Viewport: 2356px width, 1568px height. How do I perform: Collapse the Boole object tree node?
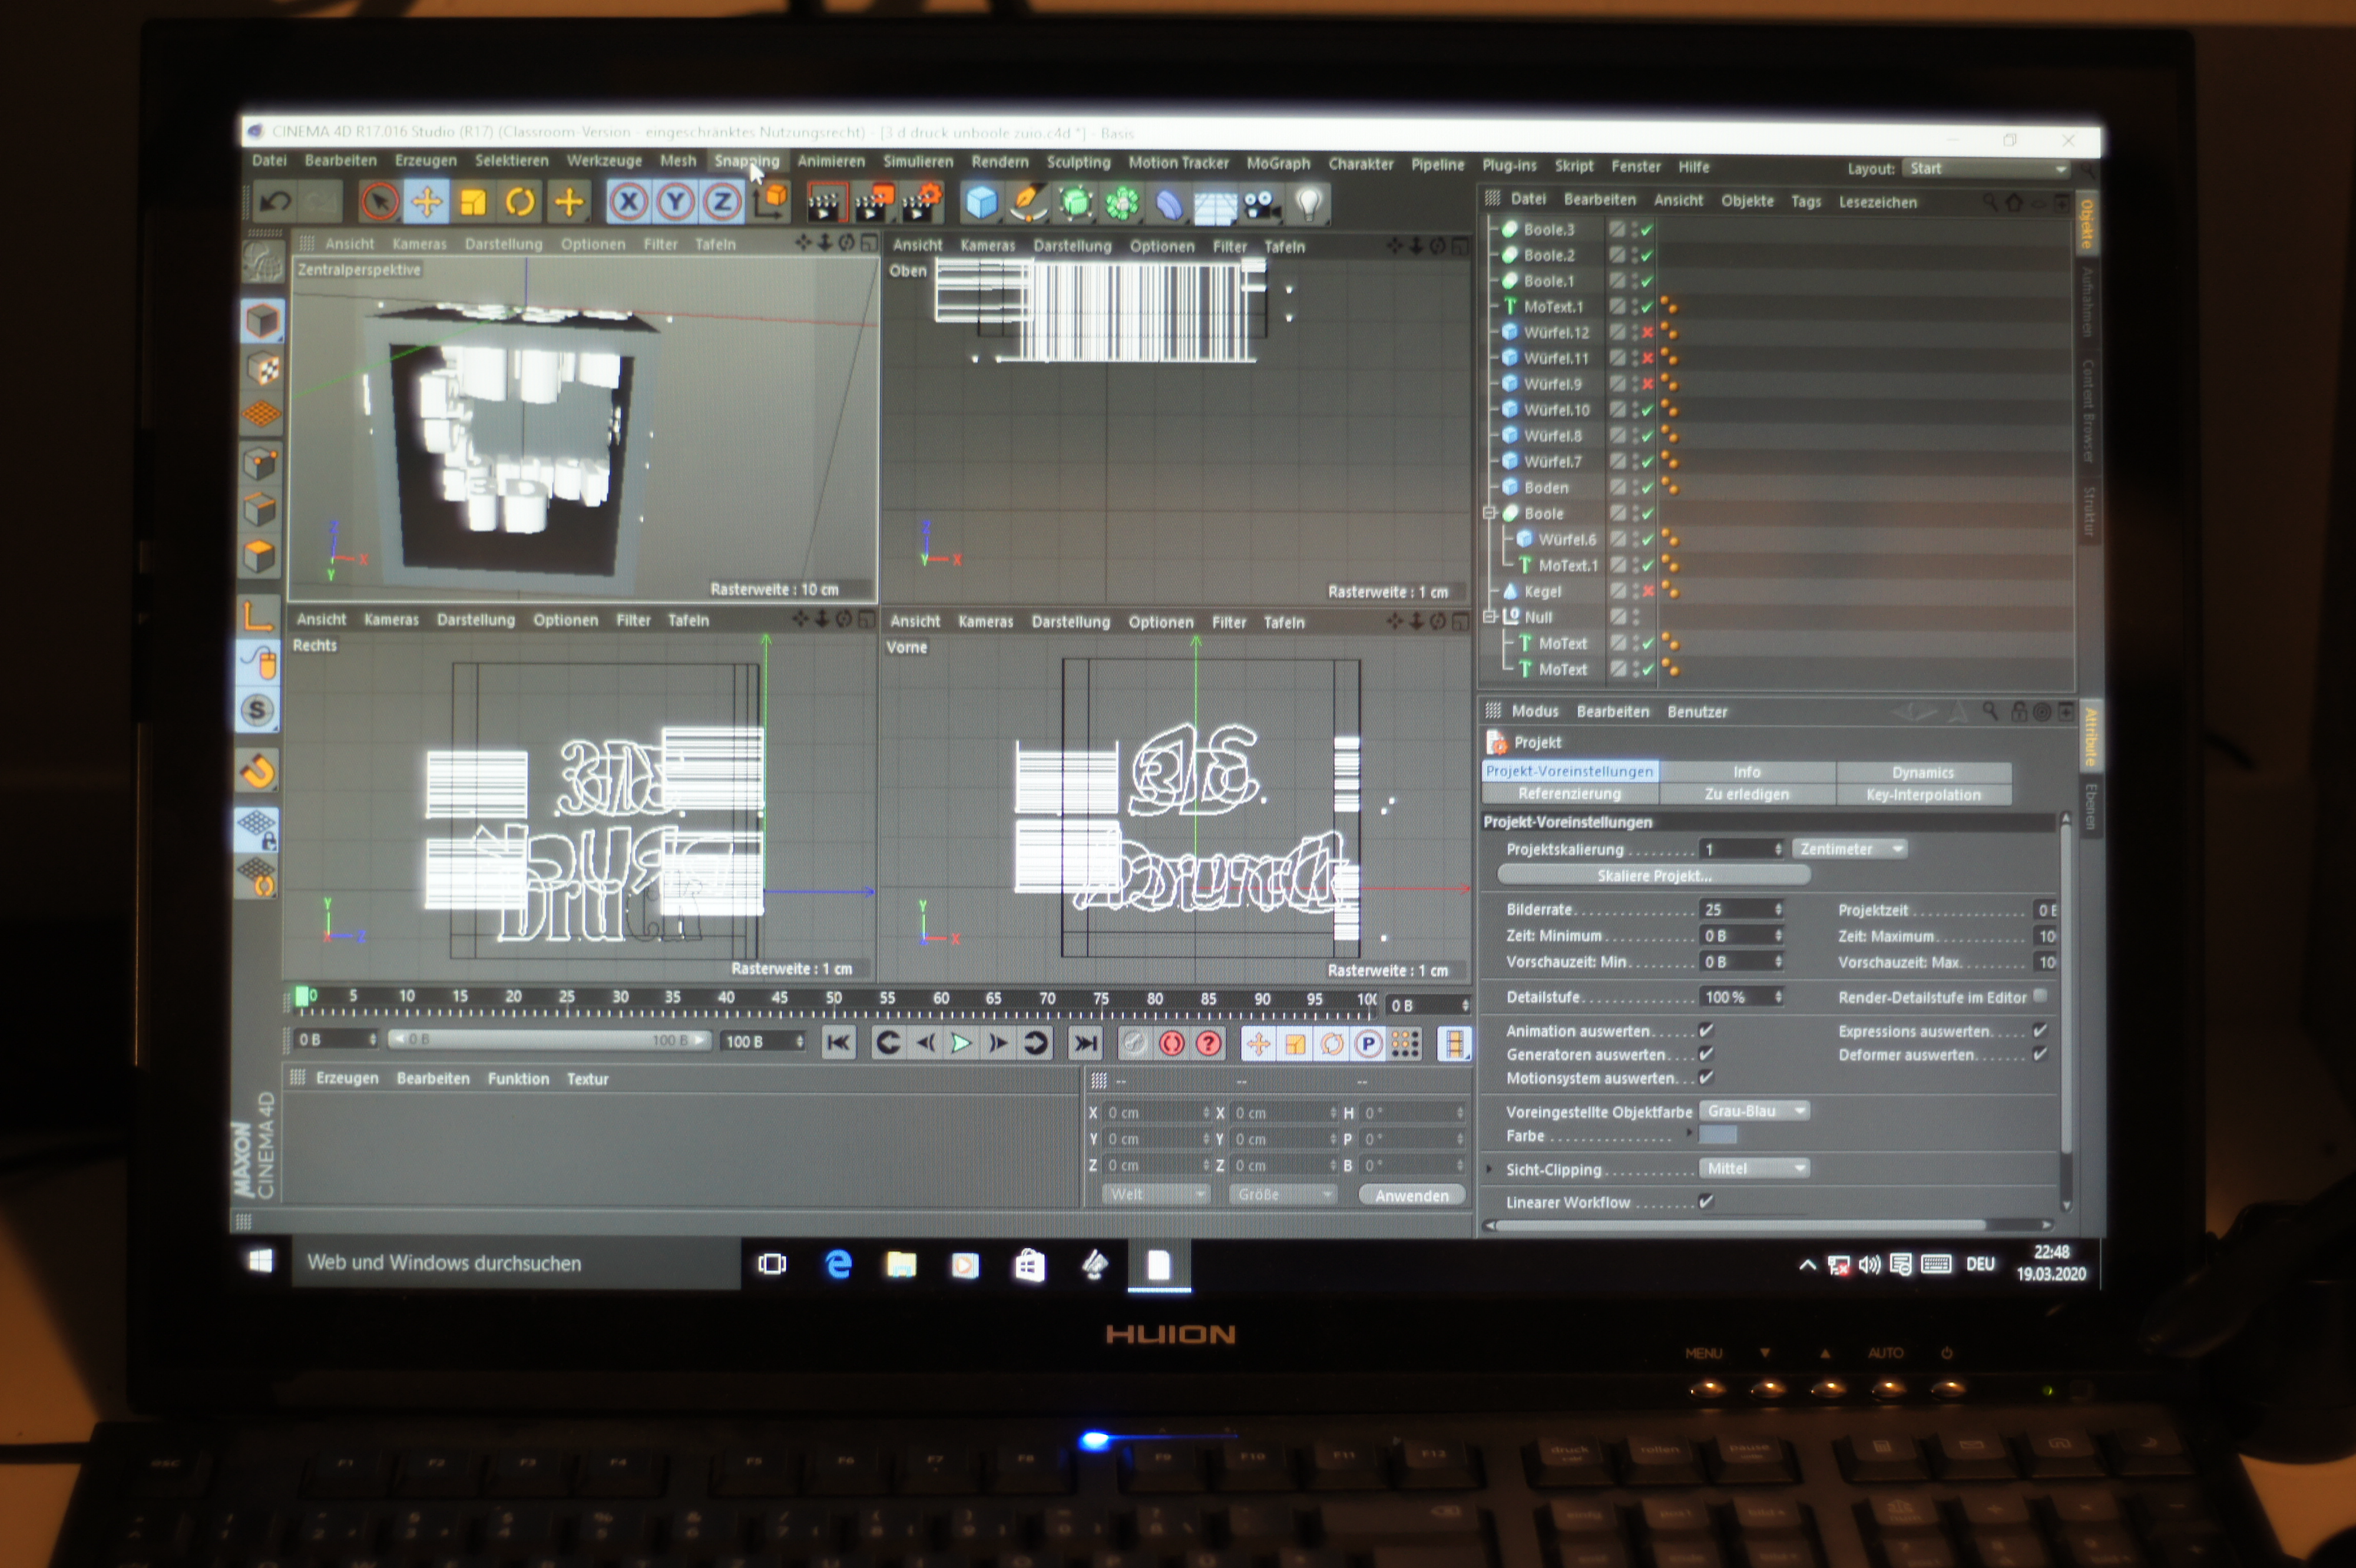pos(1489,513)
